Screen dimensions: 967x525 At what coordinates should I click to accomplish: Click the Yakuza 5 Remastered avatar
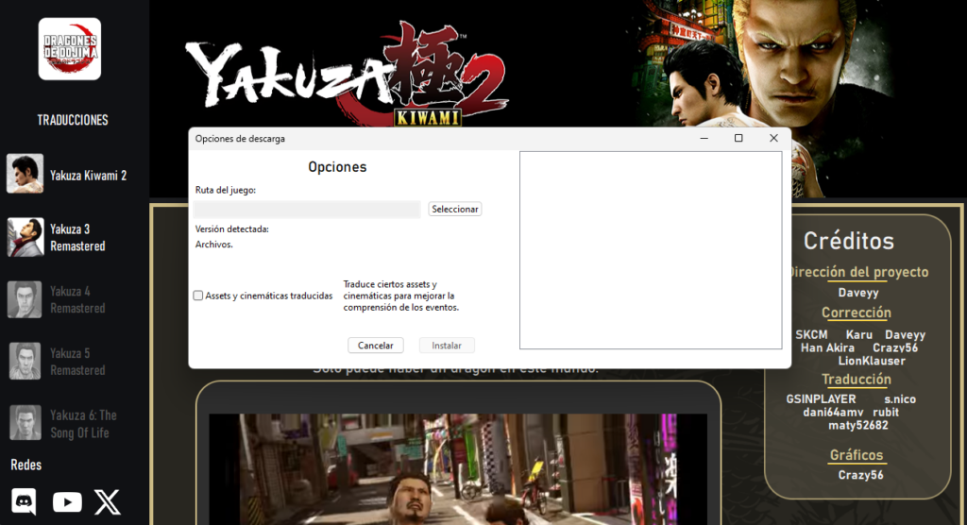pyautogui.click(x=25, y=361)
